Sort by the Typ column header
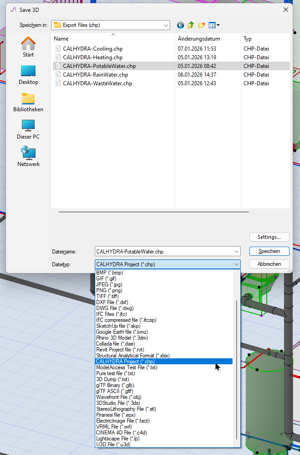Screen dimensions: 300x455 tap(265, 39)
